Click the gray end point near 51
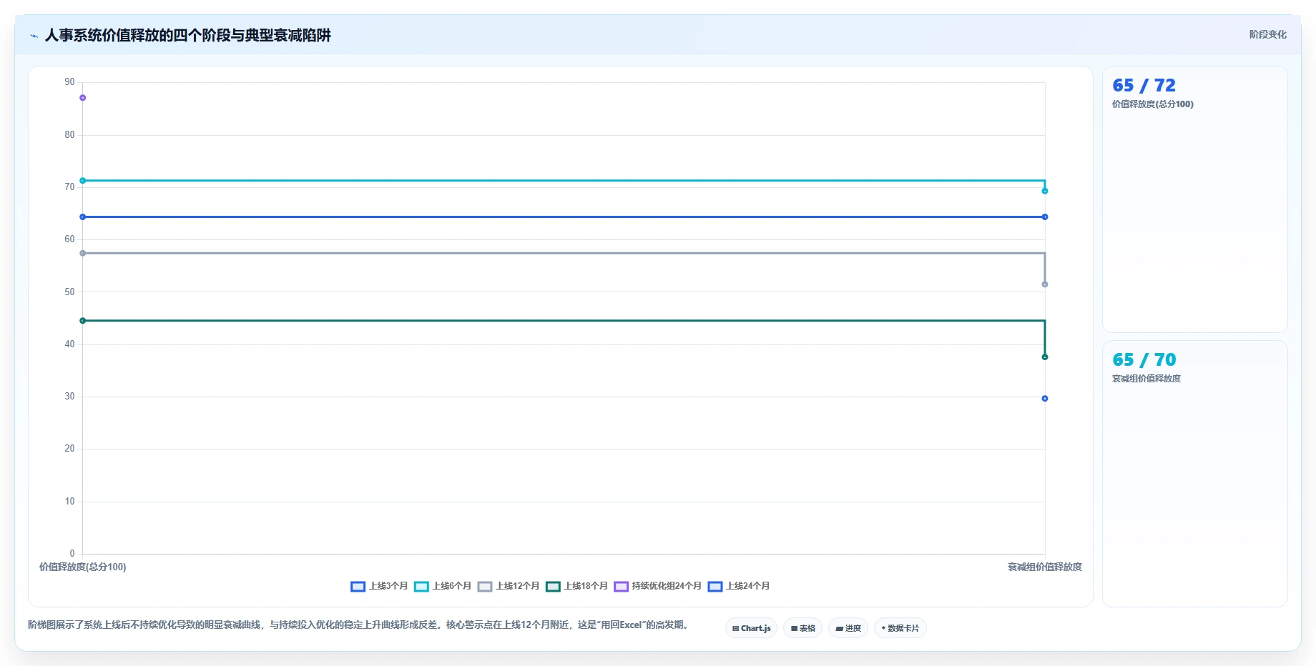Viewport: 1316px width, 666px height. pyautogui.click(x=1045, y=284)
